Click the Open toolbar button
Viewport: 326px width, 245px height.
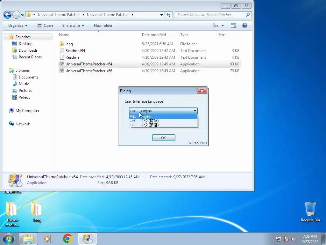[x=45, y=26]
